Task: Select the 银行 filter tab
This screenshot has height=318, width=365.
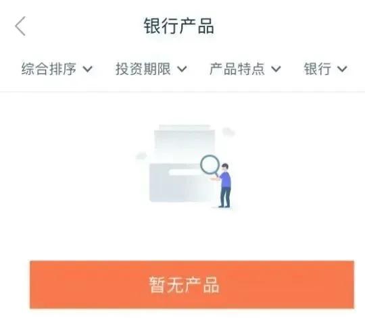Action: [325, 69]
